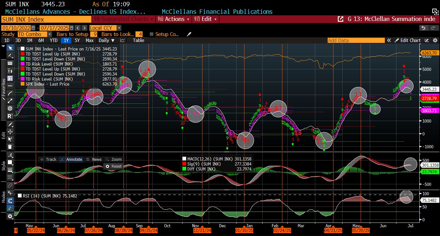Select the circle drawing tool
440x236 pixels.
click(10, 108)
